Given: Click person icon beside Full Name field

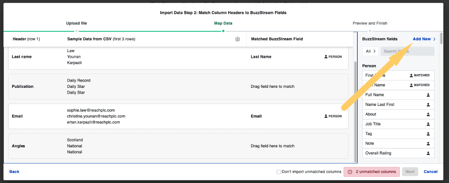Looking at the screenshot, I should (x=428, y=95).
